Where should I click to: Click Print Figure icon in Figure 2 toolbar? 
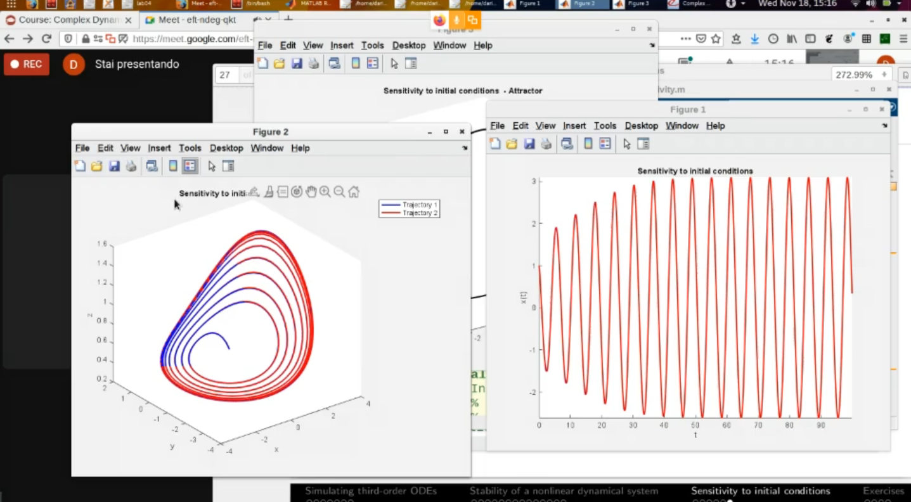coord(131,166)
